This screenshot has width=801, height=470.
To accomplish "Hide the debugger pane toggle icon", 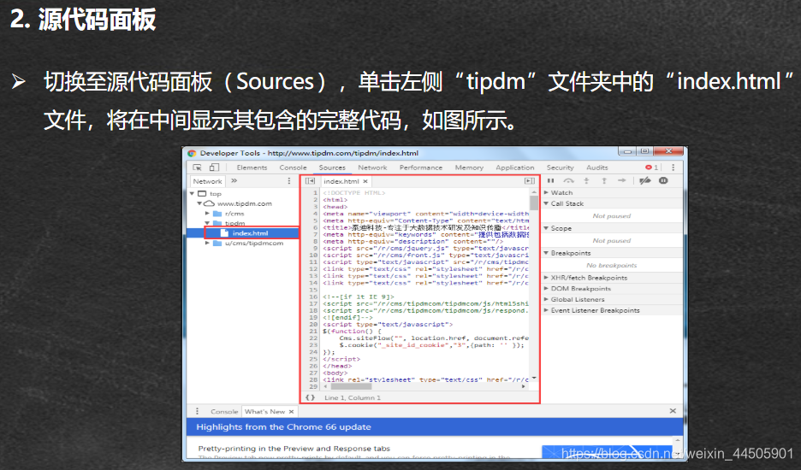I will click(530, 180).
